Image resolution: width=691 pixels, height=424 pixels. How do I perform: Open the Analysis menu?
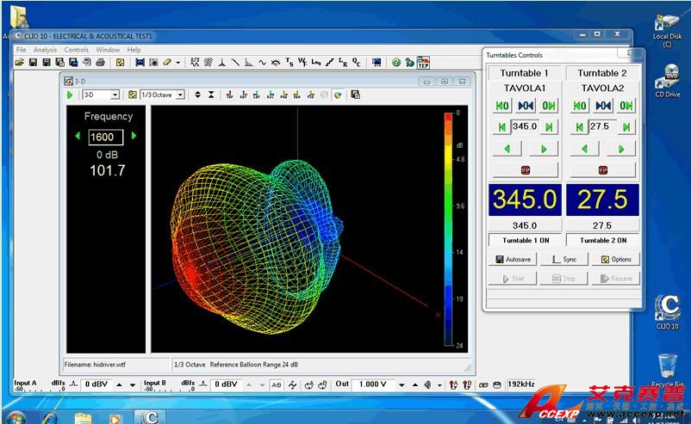tap(45, 50)
